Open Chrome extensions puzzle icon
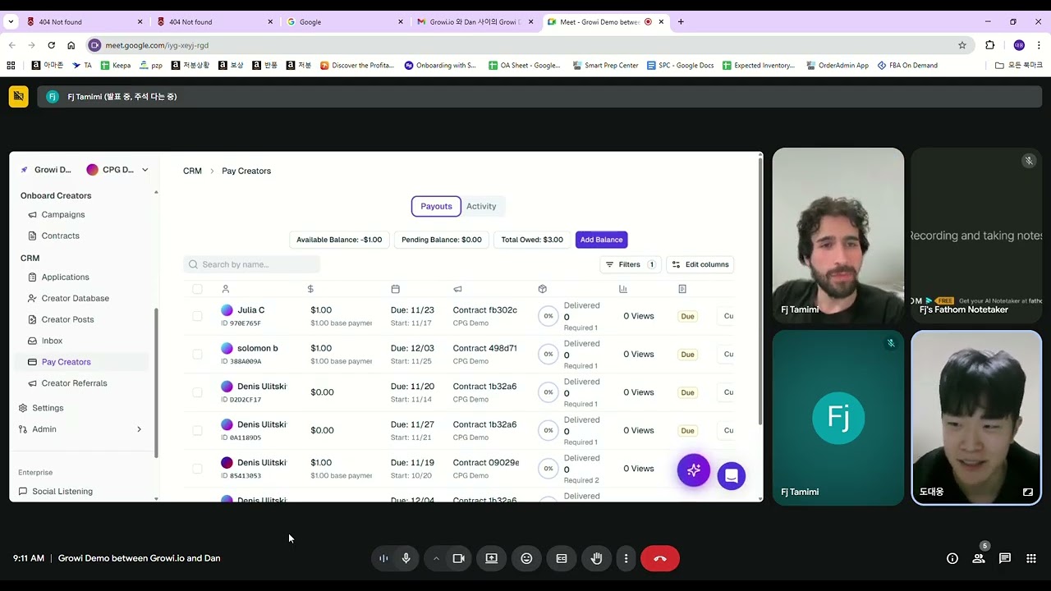 point(989,45)
